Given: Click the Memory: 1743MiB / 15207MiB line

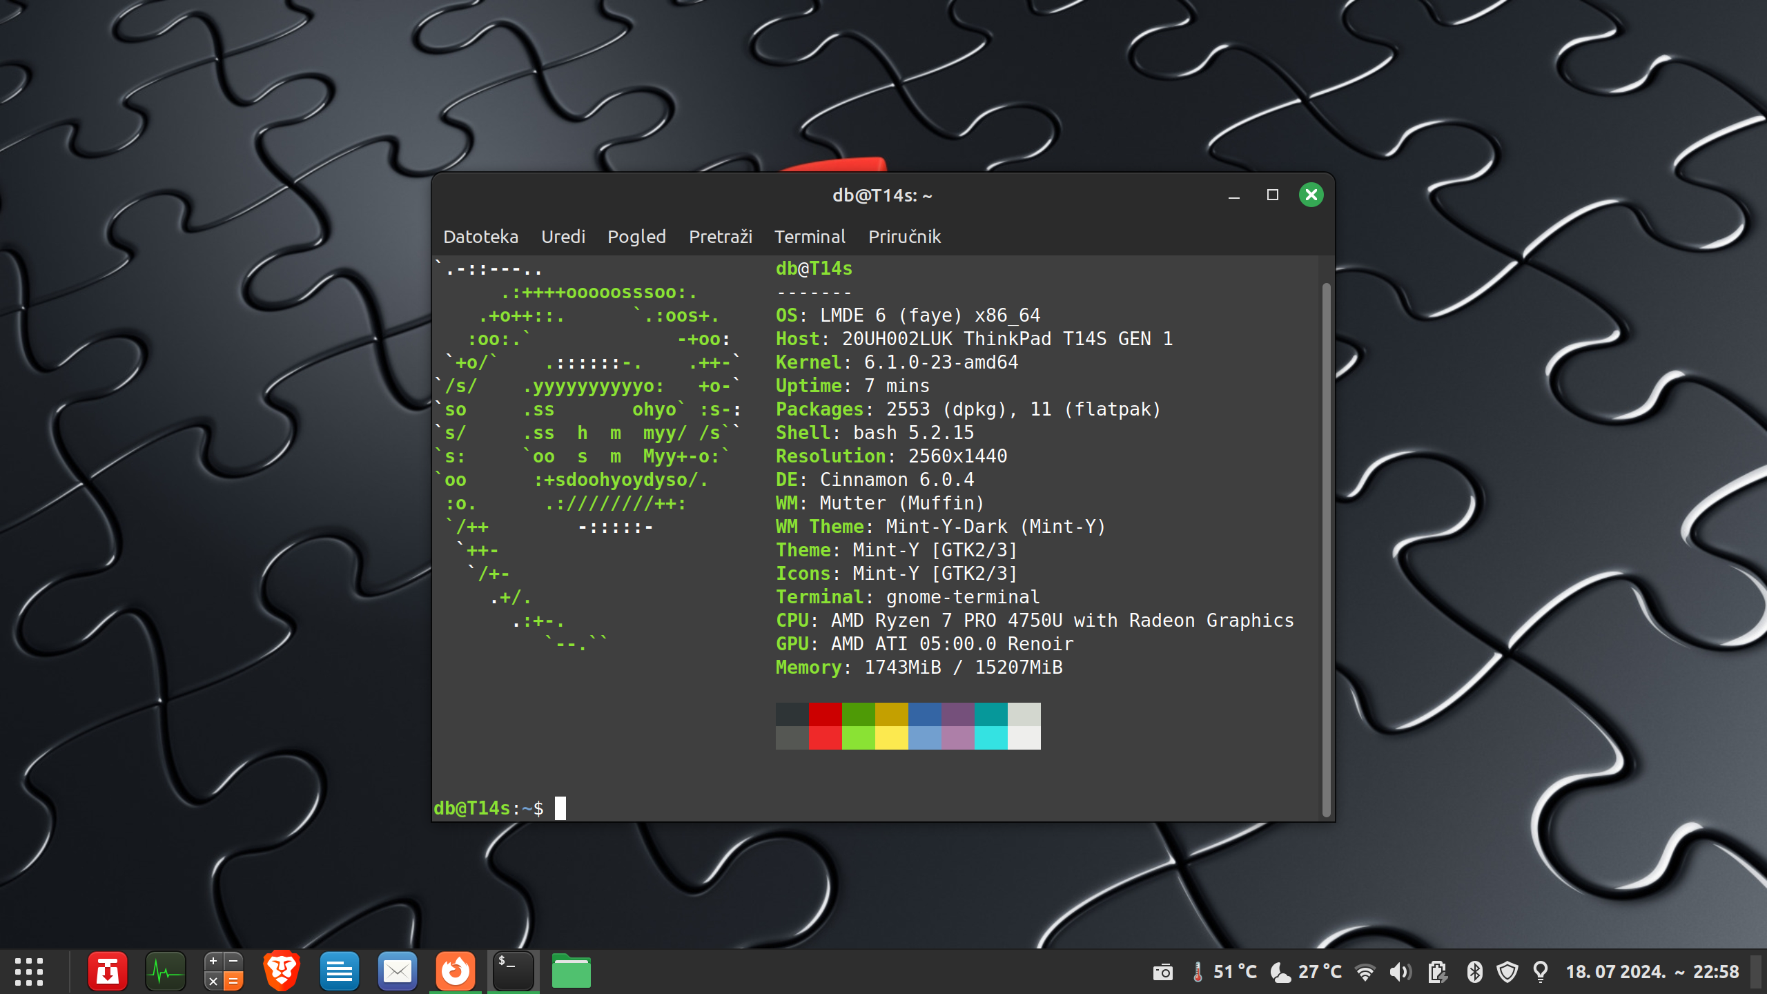Looking at the screenshot, I should pos(919,667).
